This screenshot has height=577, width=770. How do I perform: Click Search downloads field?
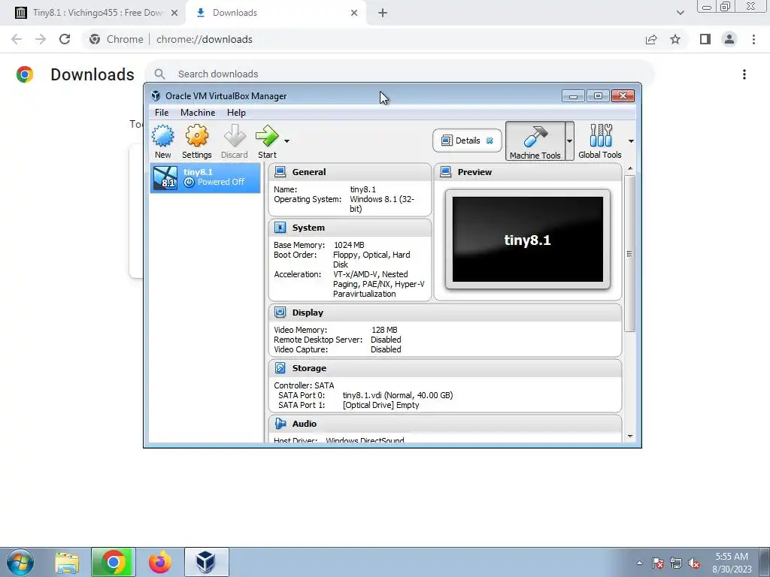click(x=399, y=74)
